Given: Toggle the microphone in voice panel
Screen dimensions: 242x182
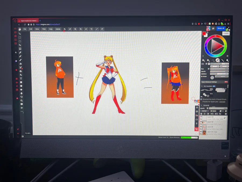Looking at the screenshot, I should (x=197, y=123).
